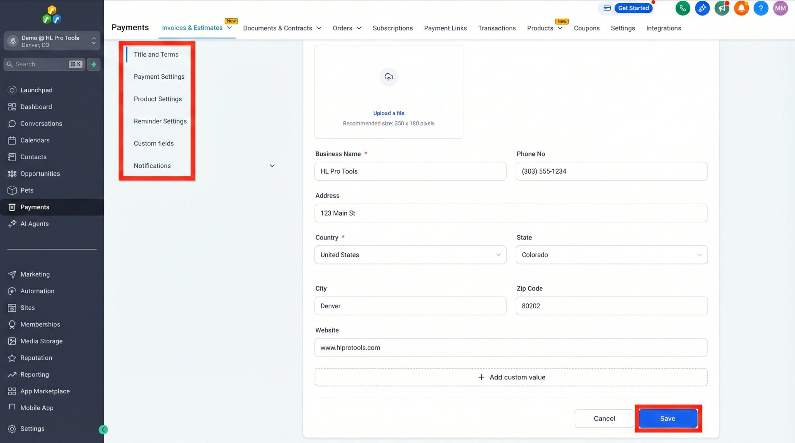Open the blue AI sparkle icon
The height and width of the screenshot is (443, 795).
pos(702,8)
